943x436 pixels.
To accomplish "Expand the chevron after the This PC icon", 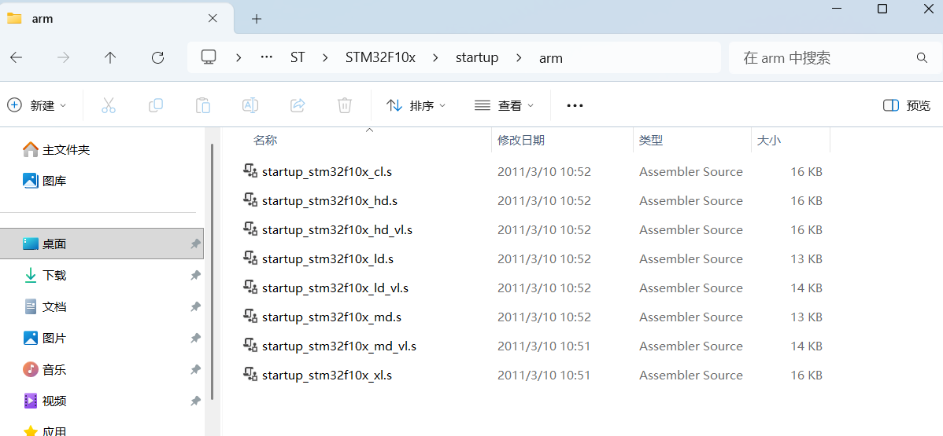I will (239, 57).
